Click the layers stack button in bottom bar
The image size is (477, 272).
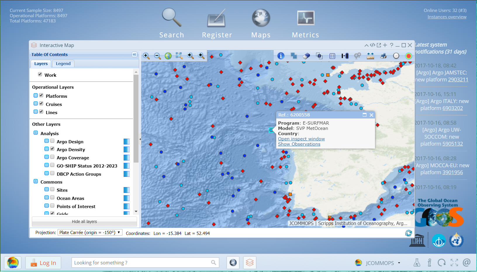pyautogui.click(x=250, y=263)
